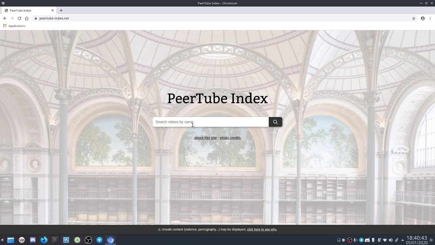Click the microphone tray icon

pos(355,240)
